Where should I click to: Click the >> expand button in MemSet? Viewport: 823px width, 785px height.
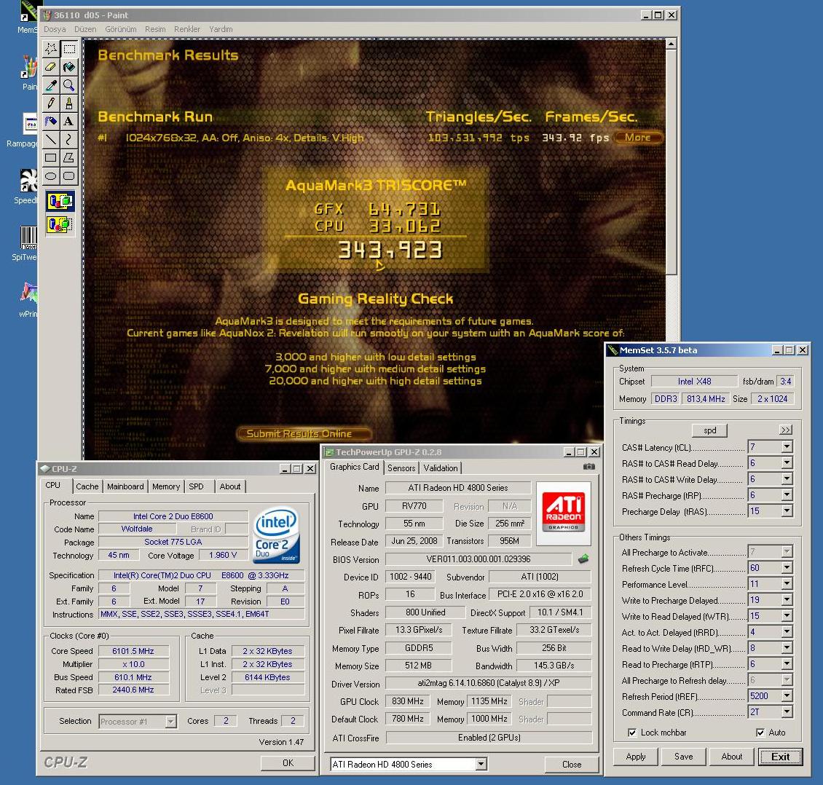tap(786, 430)
